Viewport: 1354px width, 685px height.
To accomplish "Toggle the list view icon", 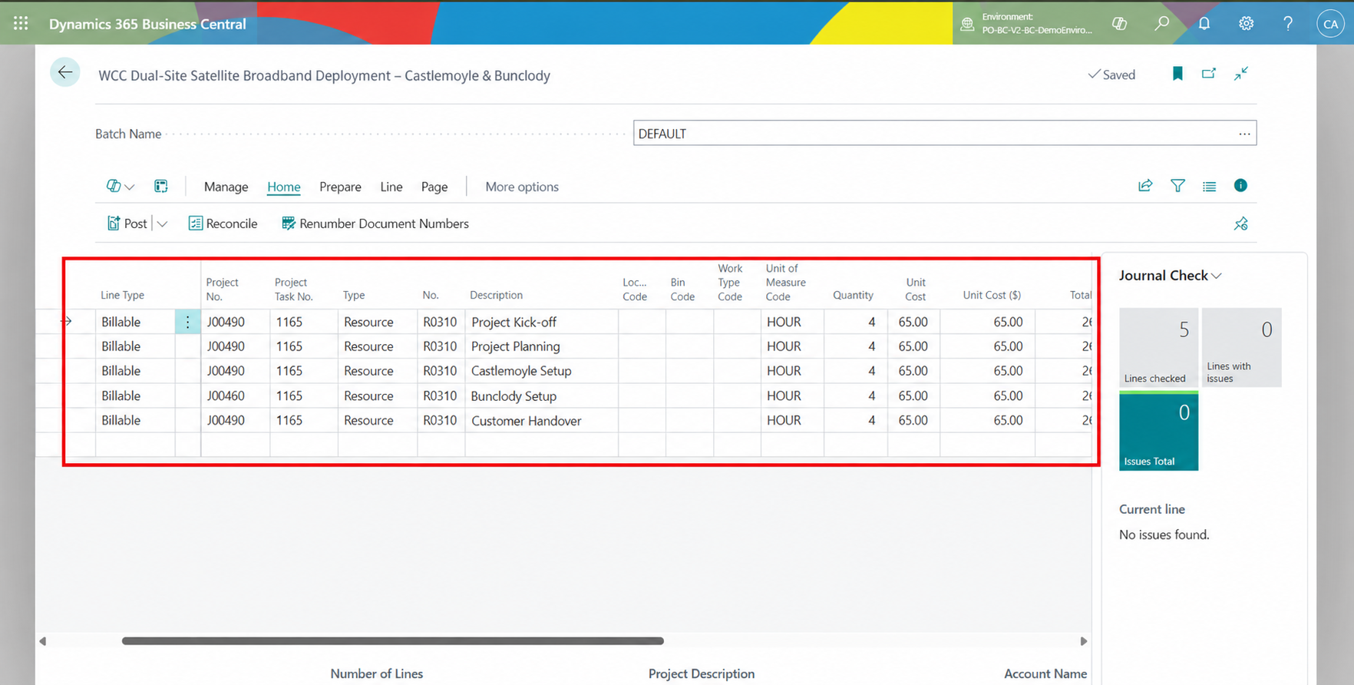I will [x=1210, y=186].
